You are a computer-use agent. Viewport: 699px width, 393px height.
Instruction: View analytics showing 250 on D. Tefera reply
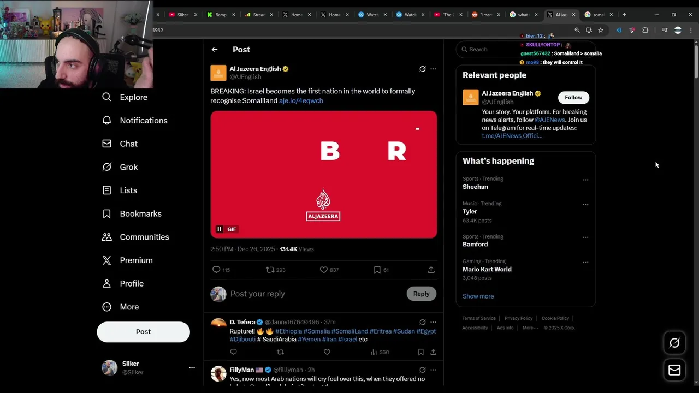coord(380,352)
